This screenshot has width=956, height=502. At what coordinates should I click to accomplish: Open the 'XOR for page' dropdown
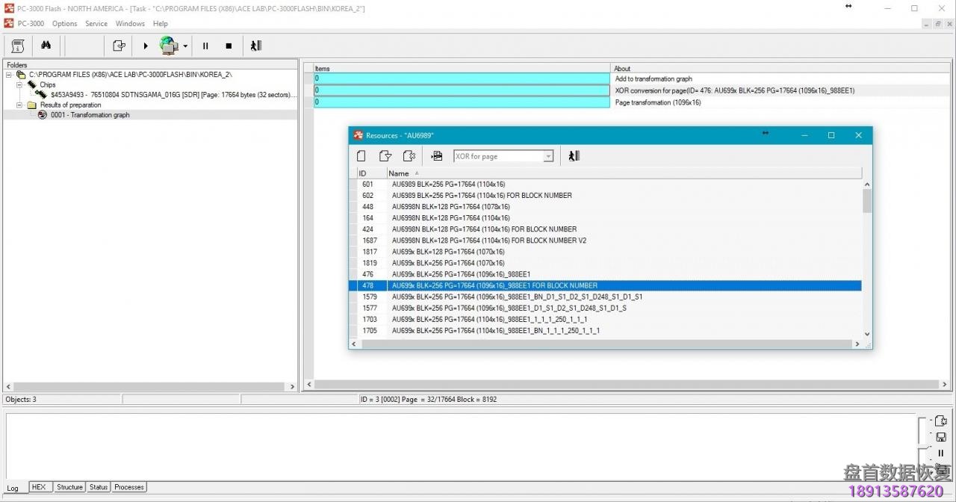pyautogui.click(x=548, y=156)
